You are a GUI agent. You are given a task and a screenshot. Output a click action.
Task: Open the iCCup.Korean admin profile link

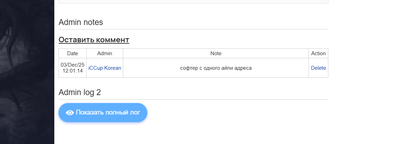click(105, 68)
